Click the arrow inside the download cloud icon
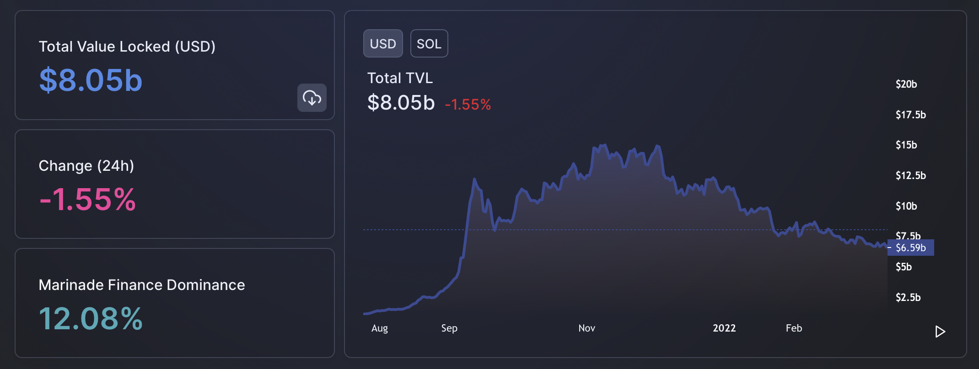 pyautogui.click(x=312, y=98)
